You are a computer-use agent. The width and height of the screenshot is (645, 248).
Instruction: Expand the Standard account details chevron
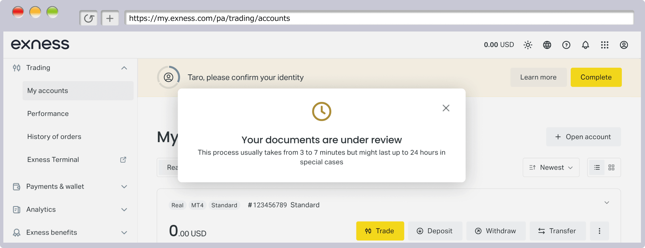[607, 202]
